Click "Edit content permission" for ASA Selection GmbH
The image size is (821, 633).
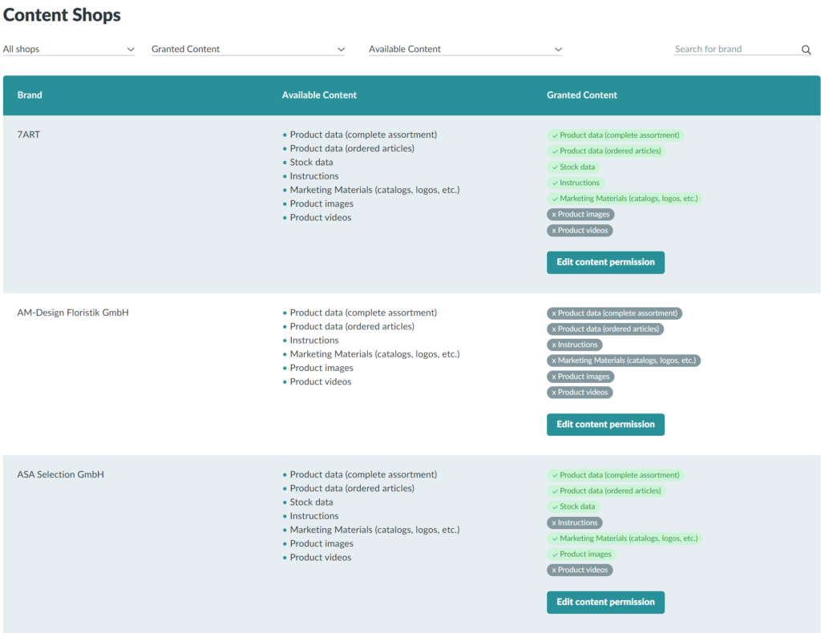[x=605, y=602]
